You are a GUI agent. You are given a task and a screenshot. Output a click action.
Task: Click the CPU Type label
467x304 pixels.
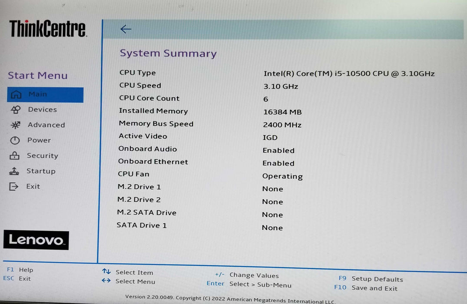138,73
